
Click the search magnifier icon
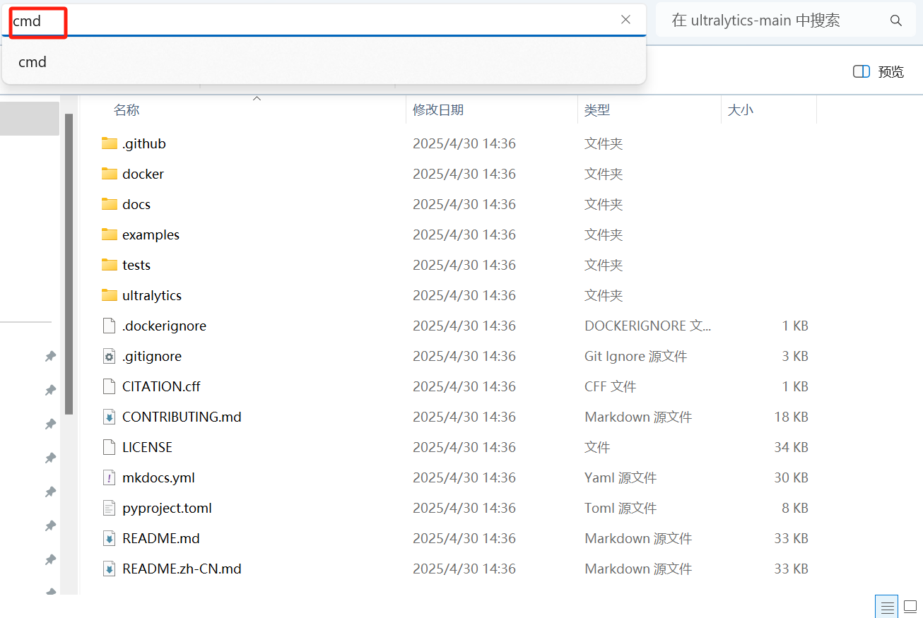[x=895, y=20]
